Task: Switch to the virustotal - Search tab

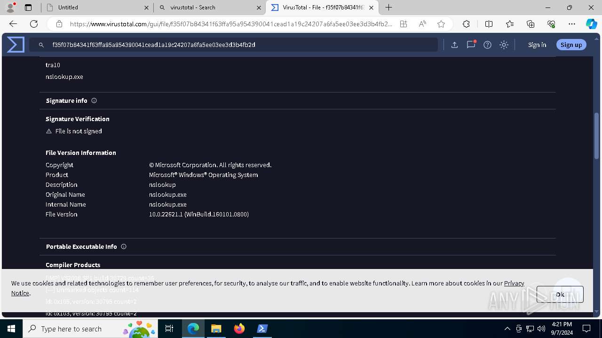Action: coord(209,8)
